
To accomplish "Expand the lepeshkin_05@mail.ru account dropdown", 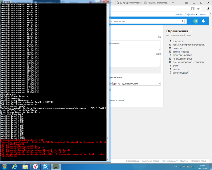I will [186, 14].
